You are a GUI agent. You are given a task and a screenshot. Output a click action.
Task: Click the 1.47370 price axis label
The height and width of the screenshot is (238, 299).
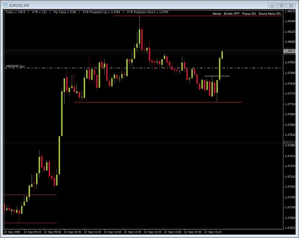tap(290, 166)
